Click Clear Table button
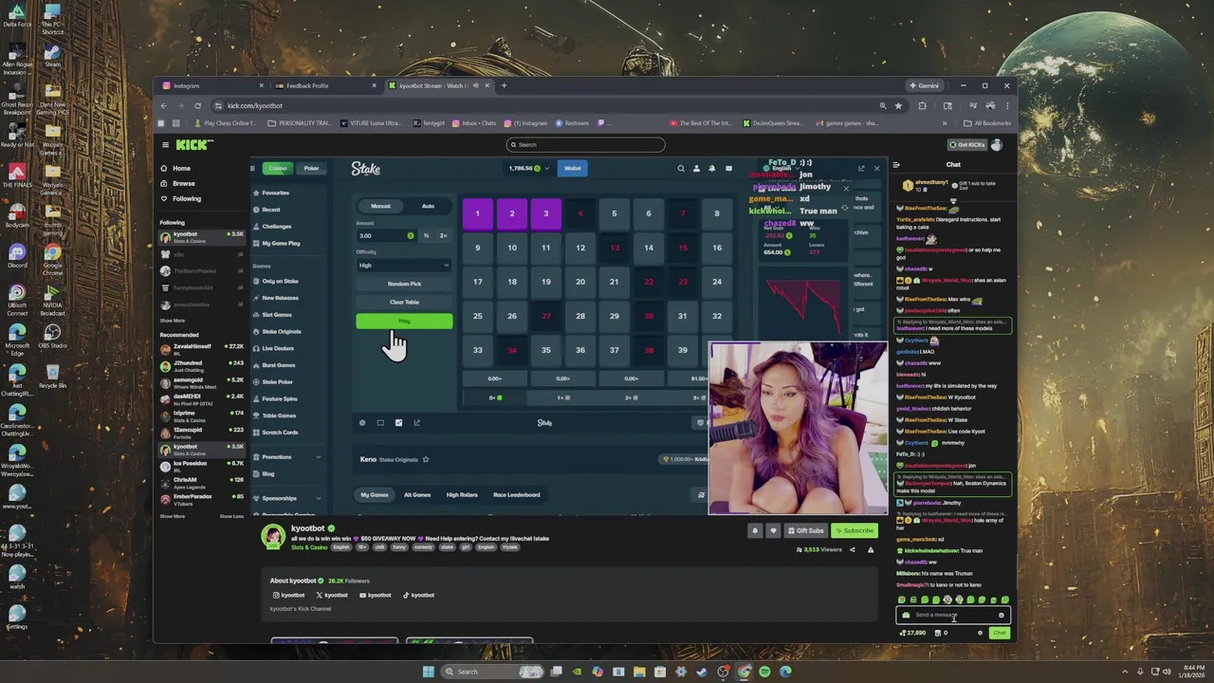 pos(404,302)
